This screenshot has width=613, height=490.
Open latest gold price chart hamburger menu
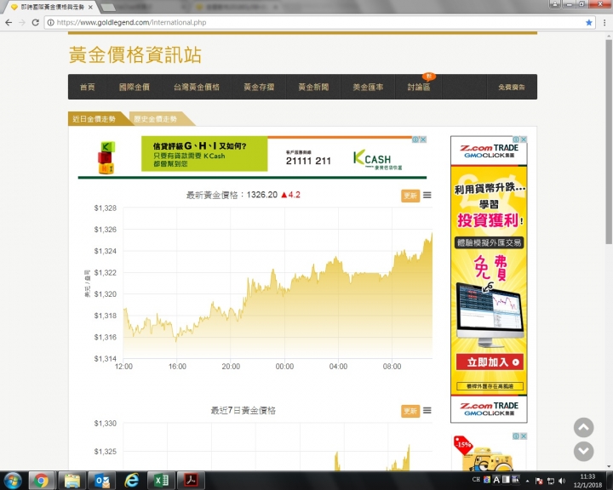[427, 195]
